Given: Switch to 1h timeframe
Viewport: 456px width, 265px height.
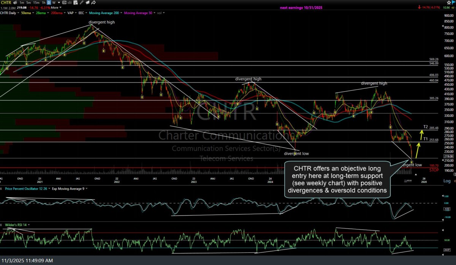Looking at the screenshot, I should (x=44, y=3).
